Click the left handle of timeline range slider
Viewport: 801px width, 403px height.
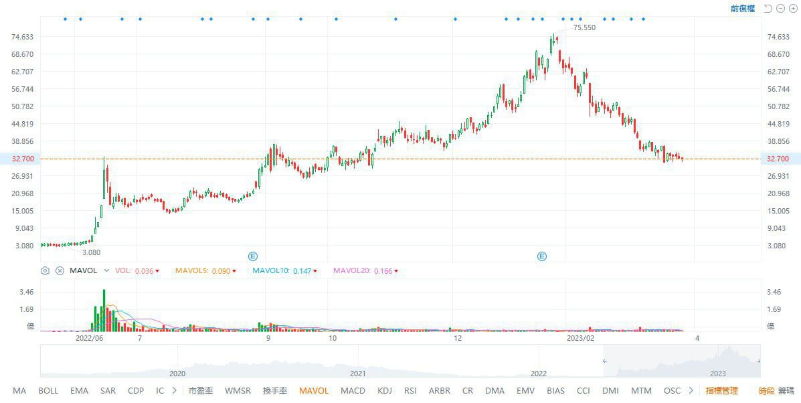tap(605, 361)
